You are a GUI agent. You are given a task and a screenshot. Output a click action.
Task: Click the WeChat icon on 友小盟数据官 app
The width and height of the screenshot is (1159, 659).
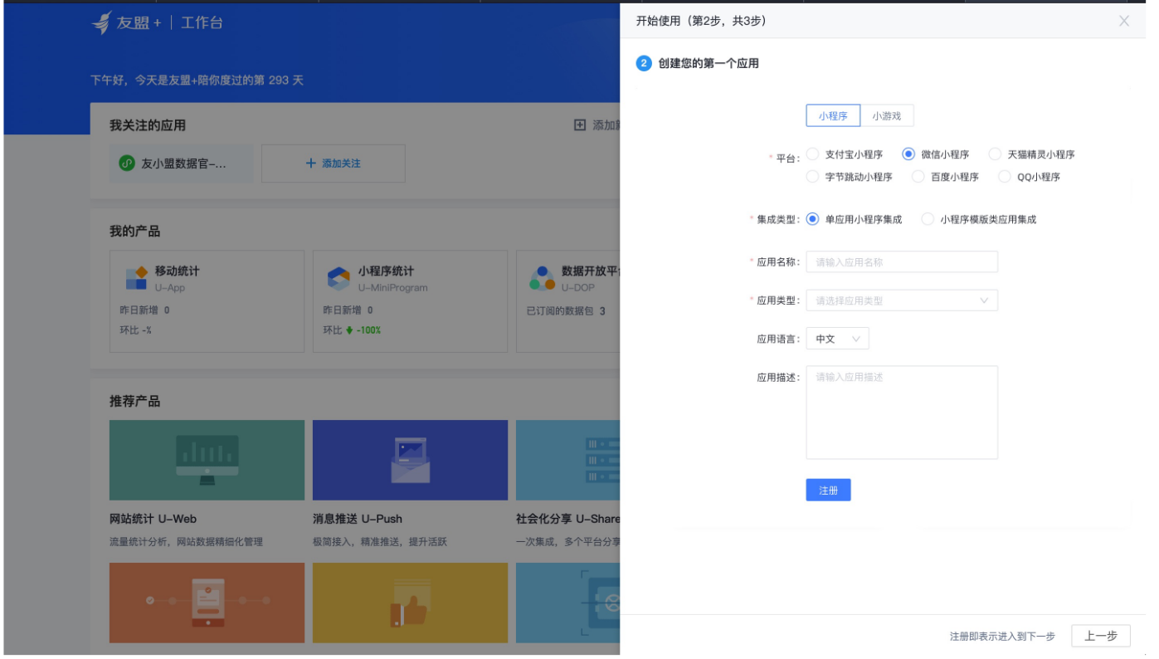126,164
